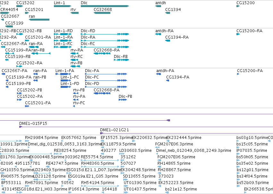Open BAC clone DME1-021G21
This screenshot has height=194, width=273.
pos(115,130)
